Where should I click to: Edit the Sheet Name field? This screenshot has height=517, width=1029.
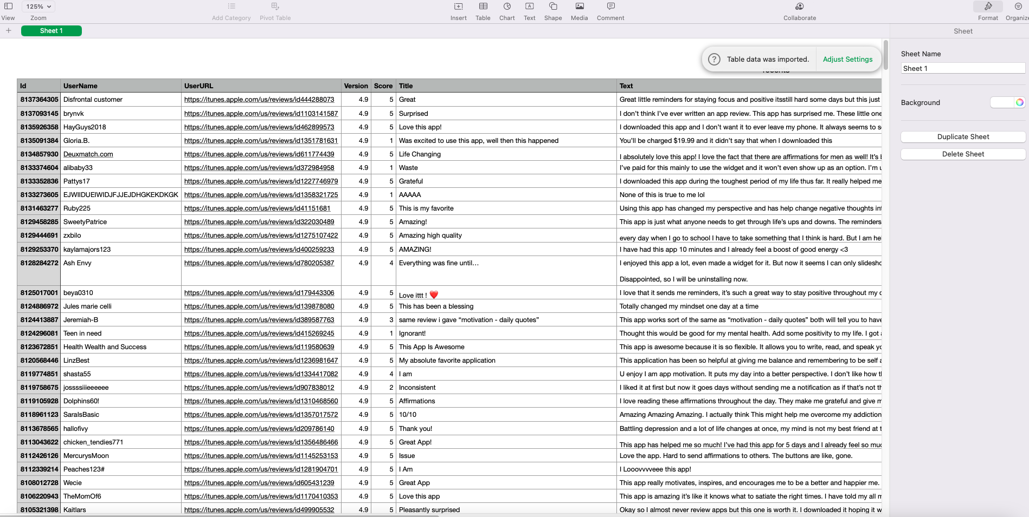(x=963, y=68)
